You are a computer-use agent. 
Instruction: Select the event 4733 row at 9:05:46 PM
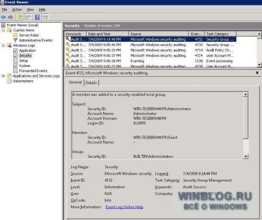150,45
